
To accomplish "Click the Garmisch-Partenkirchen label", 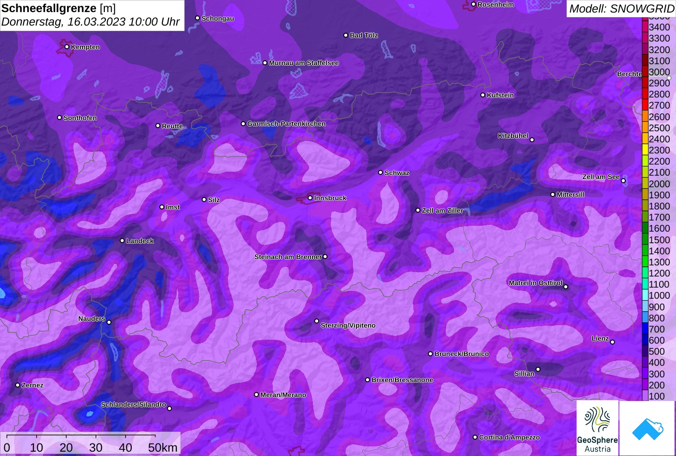I will click(286, 124).
